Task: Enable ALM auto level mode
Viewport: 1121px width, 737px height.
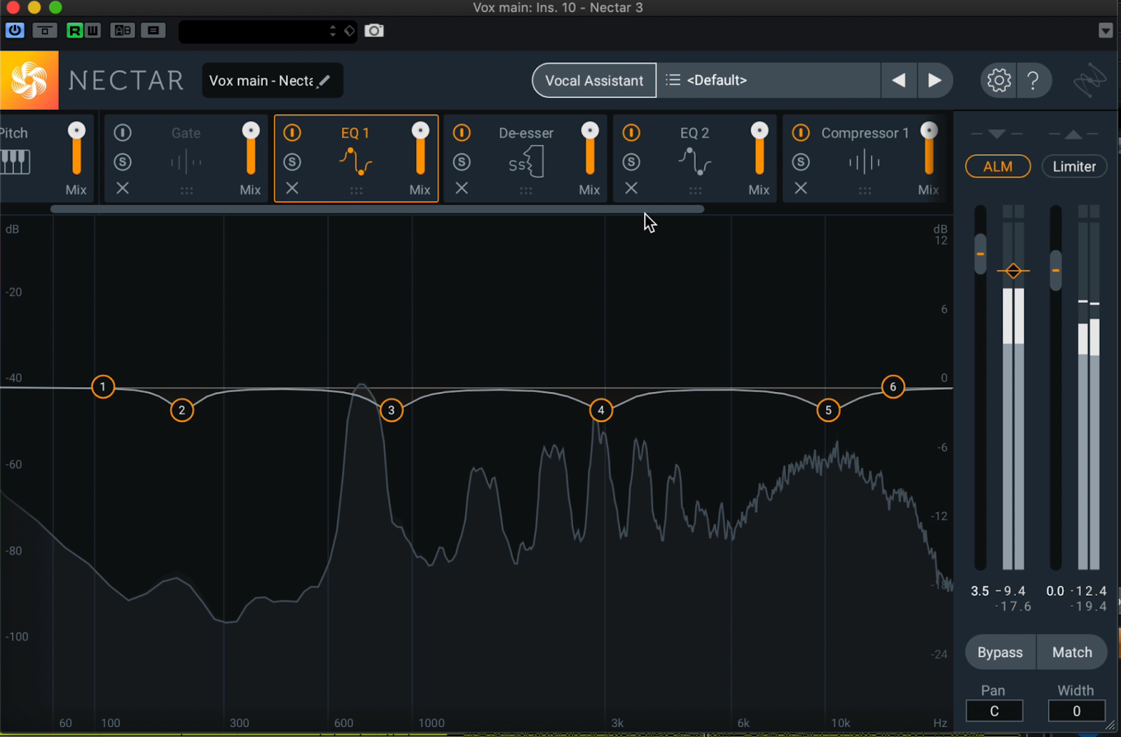Action: (998, 167)
